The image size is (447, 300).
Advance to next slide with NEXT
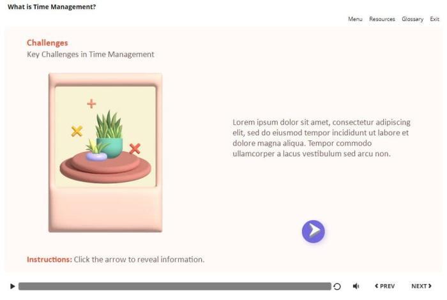click(x=421, y=287)
